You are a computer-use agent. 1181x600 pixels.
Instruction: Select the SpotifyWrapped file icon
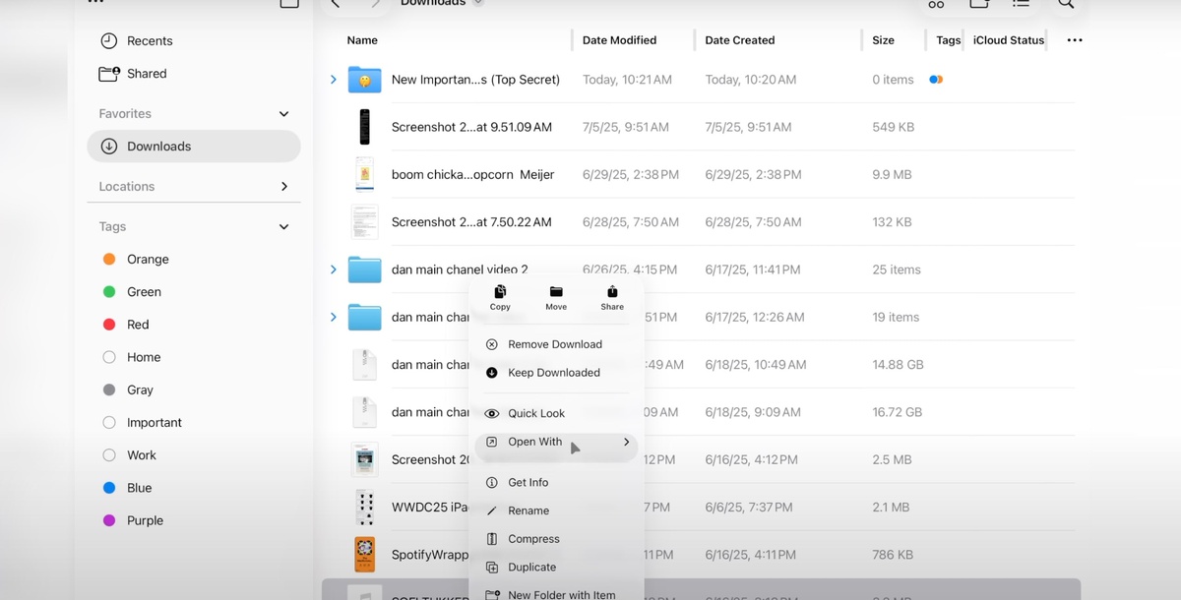pyautogui.click(x=364, y=555)
